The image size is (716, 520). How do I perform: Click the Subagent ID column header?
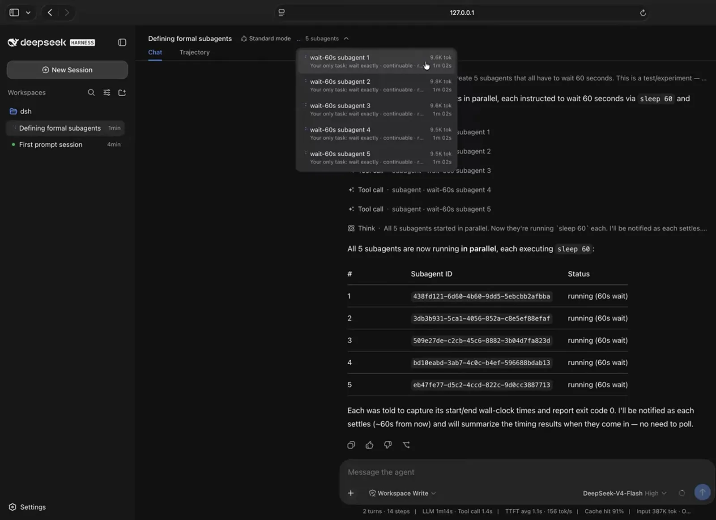coord(431,274)
